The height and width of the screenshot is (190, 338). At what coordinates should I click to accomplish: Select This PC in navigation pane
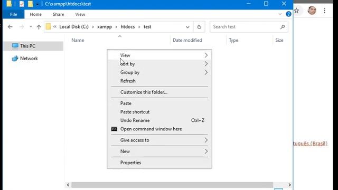(33, 46)
